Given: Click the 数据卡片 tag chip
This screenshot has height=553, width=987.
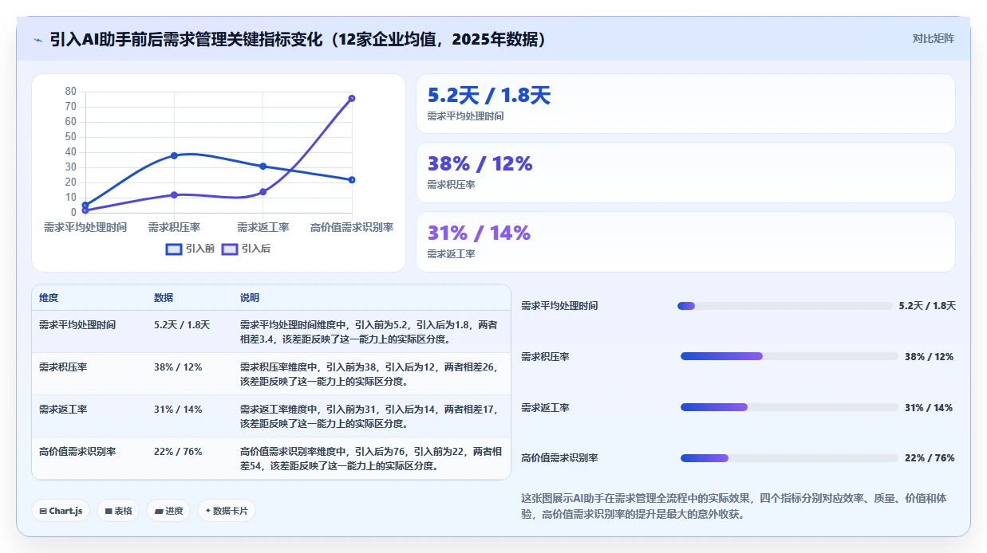Looking at the screenshot, I should (227, 511).
